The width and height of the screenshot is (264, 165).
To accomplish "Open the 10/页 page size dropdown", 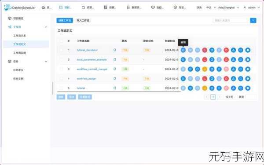I will tap(230, 97).
